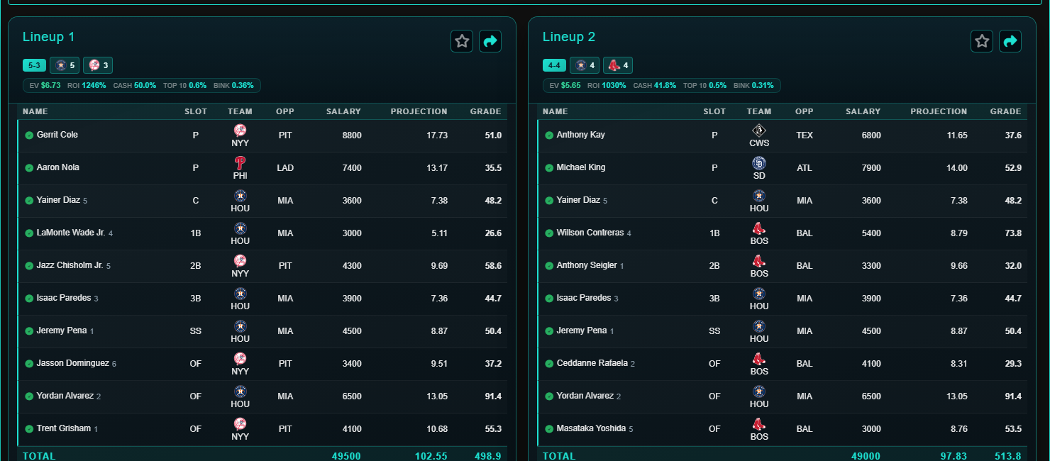
Task: Star Lineup 1 as favorite
Action: click(x=462, y=41)
